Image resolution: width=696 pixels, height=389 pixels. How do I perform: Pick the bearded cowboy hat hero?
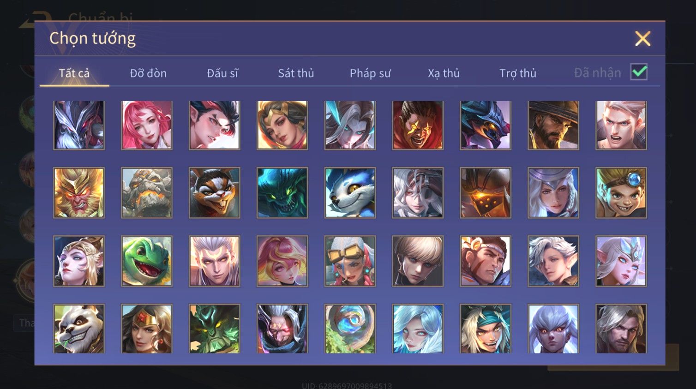coord(553,125)
